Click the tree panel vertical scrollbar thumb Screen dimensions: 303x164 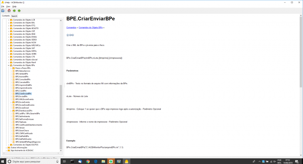click(61, 116)
